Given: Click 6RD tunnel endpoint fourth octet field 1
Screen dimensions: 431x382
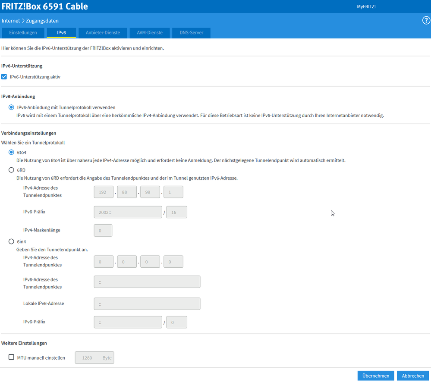Looking at the screenshot, I should click(173, 192).
